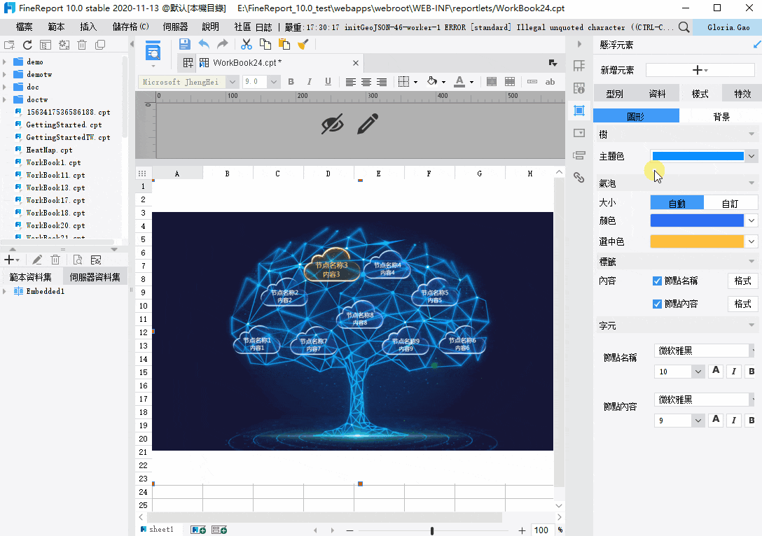This screenshot has width=762, height=536.
Task: Toggle bold for 節點內容 font
Action: [x=751, y=421]
